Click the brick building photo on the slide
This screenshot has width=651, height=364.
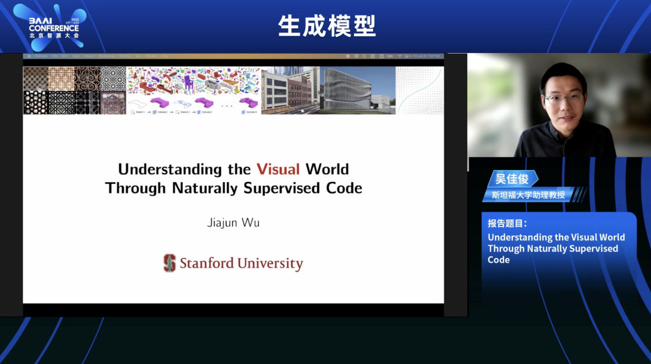291,90
